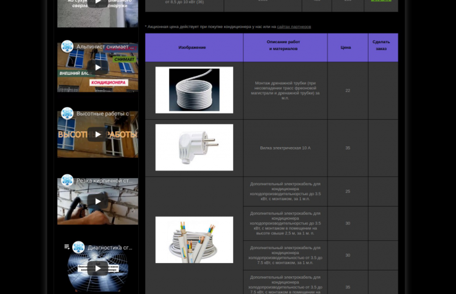Open the electric plug image
This screenshot has height=294, width=456.
[x=194, y=147]
